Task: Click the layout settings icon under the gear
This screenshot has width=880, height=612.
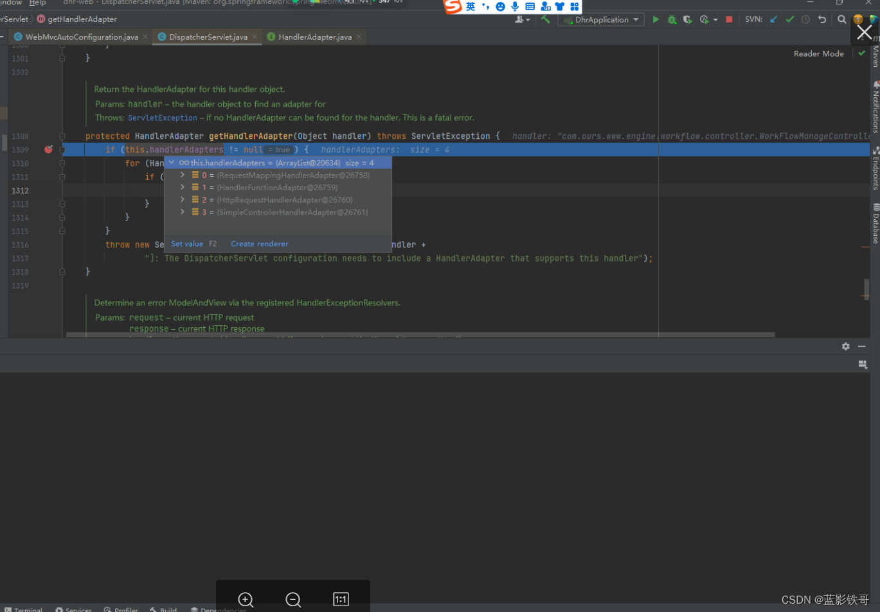Action: [863, 364]
